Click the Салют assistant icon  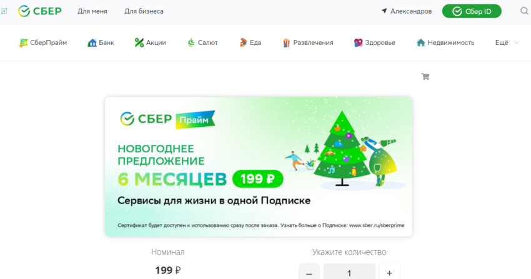(x=191, y=42)
